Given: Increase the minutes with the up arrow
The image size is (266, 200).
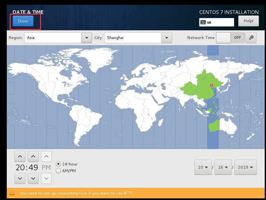Looking at the screenshot, I should [x=33, y=156].
